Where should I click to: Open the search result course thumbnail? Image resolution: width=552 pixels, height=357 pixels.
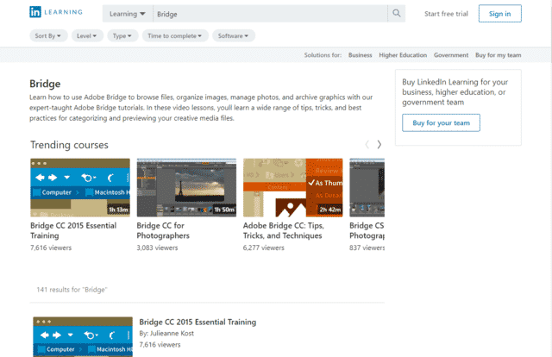pos(83,337)
